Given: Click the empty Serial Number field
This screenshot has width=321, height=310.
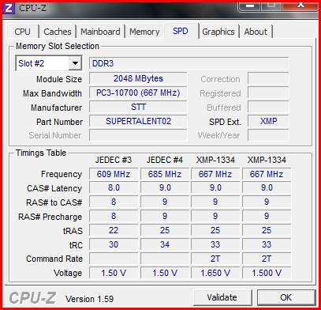Looking at the screenshot, I should pyautogui.click(x=138, y=135).
